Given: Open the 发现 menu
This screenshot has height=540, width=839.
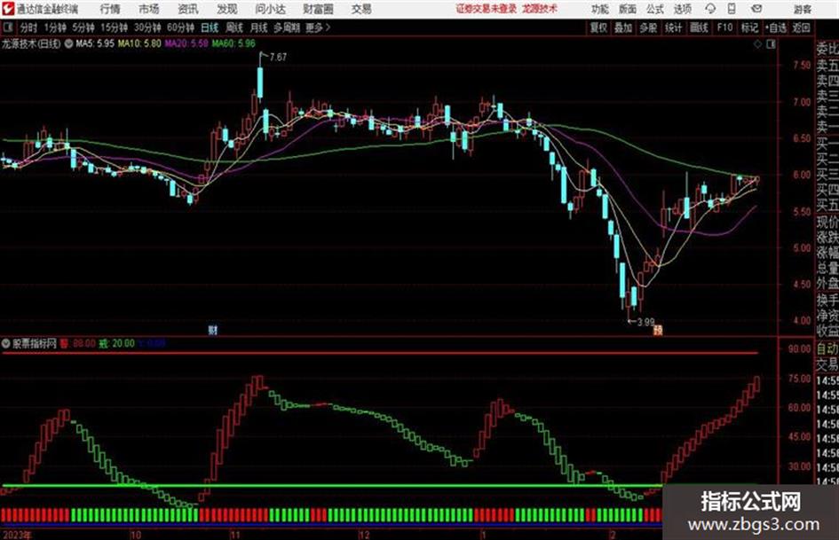Looking at the screenshot, I should click(227, 9).
